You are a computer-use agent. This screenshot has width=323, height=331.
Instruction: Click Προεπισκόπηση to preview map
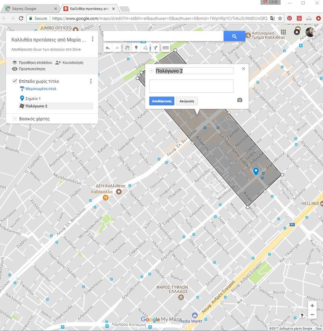(x=29, y=69)
